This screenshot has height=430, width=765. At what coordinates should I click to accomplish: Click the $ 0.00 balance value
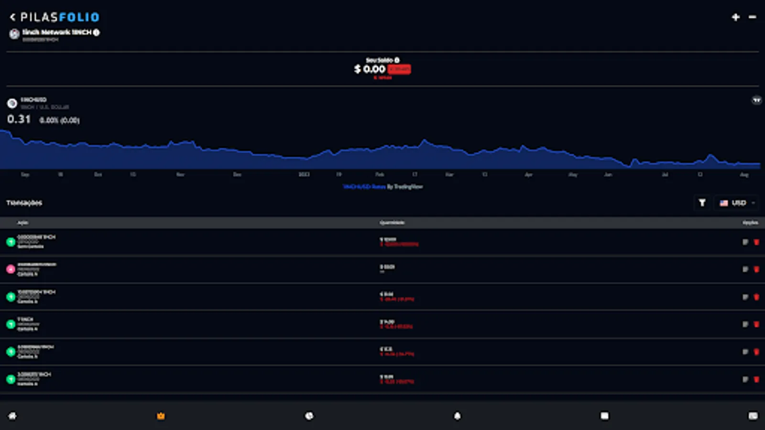[x=370, y=69]
